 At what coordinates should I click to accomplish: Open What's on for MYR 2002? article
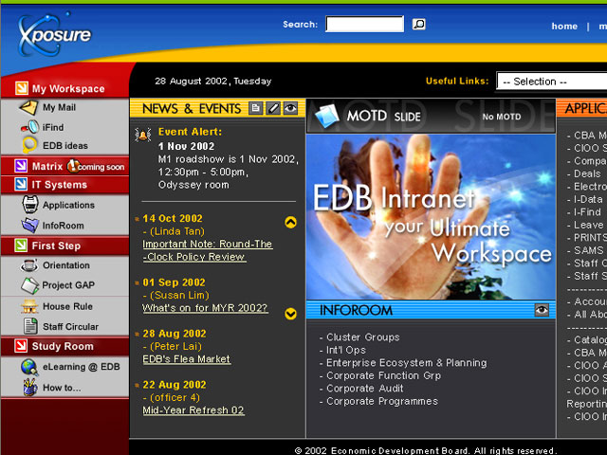(x=205, y=308)
